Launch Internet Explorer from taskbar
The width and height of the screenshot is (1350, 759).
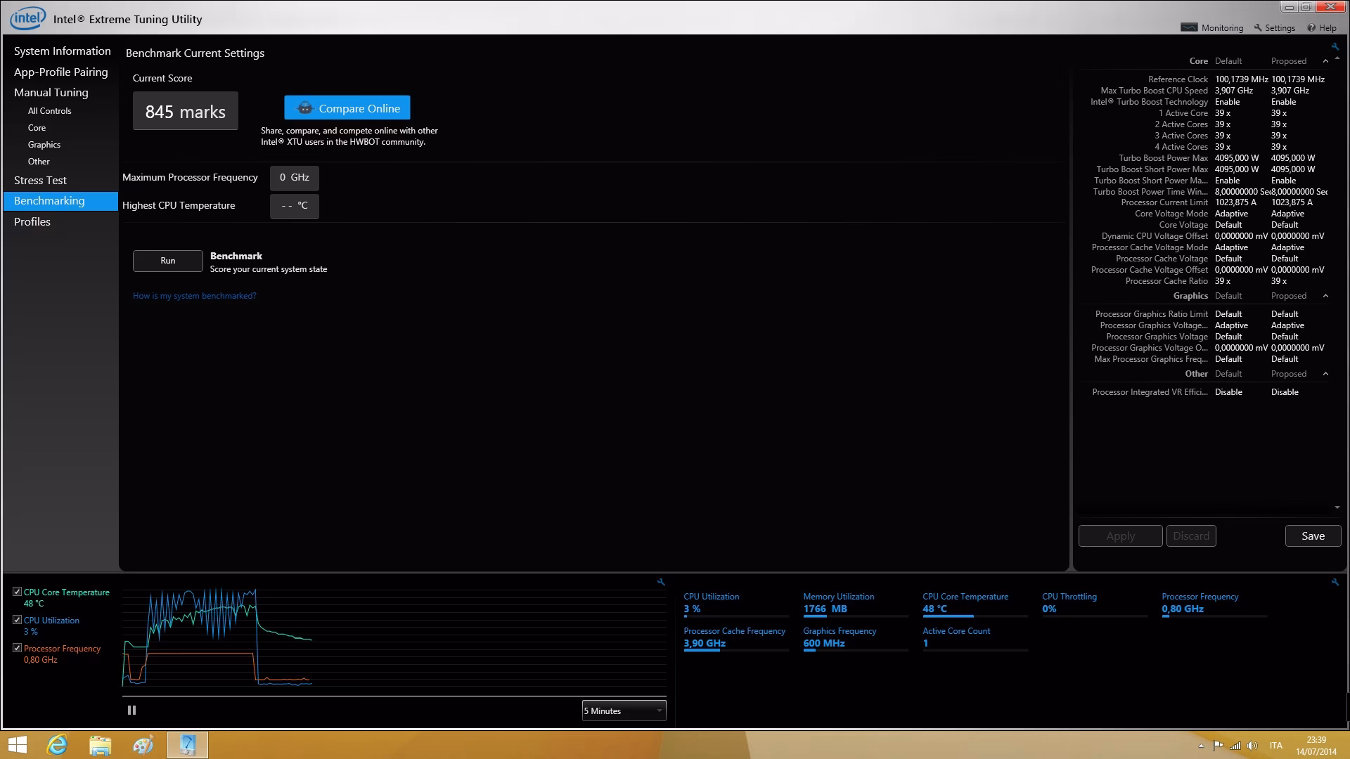(57, 745)
